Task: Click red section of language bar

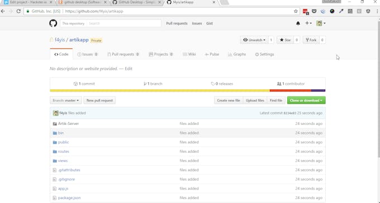Action: pos(291,90)
